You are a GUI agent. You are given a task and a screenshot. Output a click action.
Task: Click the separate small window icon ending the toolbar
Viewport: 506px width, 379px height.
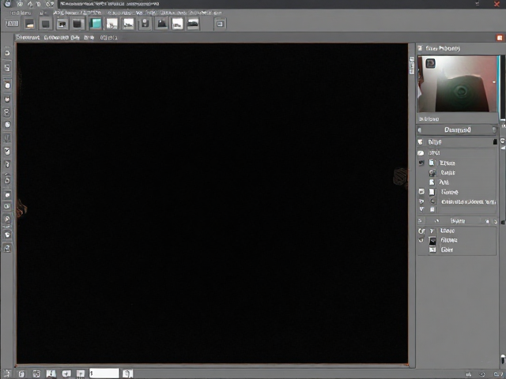tap(220, 24)
